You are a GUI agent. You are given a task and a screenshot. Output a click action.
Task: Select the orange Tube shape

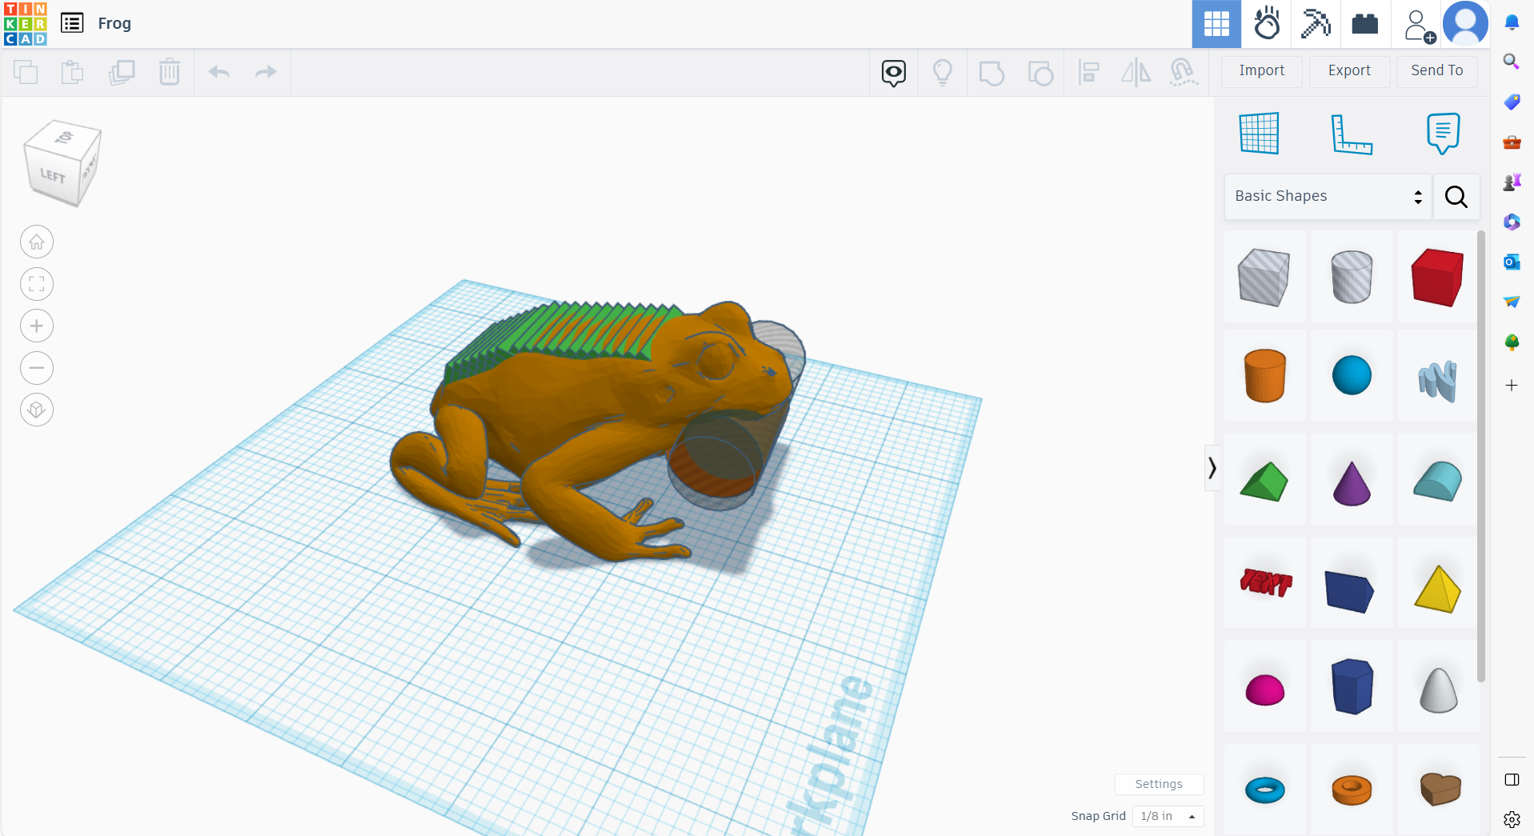pyautogui.click(x=1352, y=790)
